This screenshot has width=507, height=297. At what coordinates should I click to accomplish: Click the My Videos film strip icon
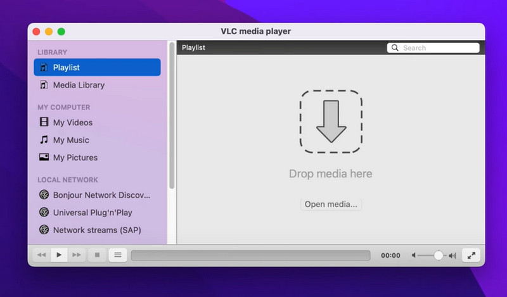[44, 122]
